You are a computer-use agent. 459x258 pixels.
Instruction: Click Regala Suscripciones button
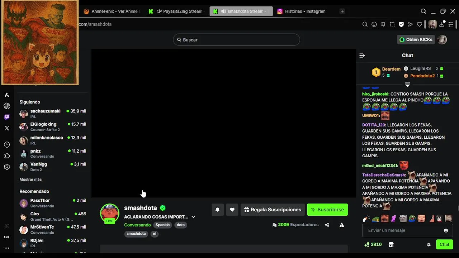click(273, 210)
